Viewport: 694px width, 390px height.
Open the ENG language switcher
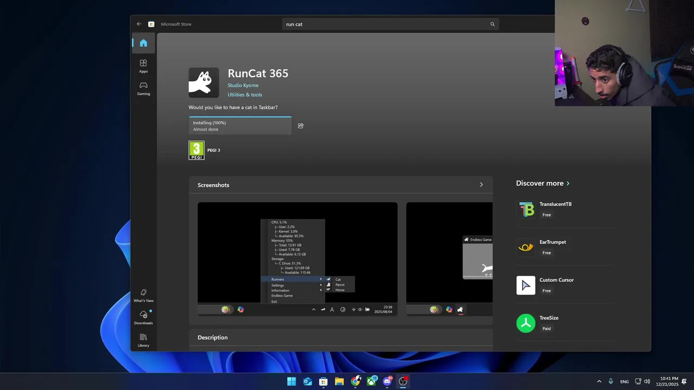point(625,381)
